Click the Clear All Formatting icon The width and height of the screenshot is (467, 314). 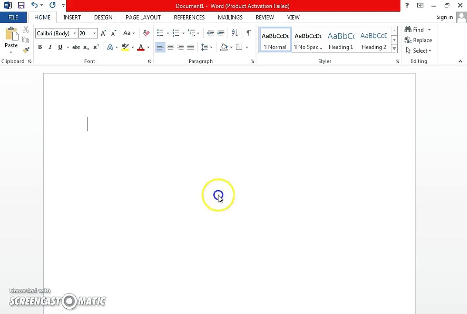click(x=147, y=33)
